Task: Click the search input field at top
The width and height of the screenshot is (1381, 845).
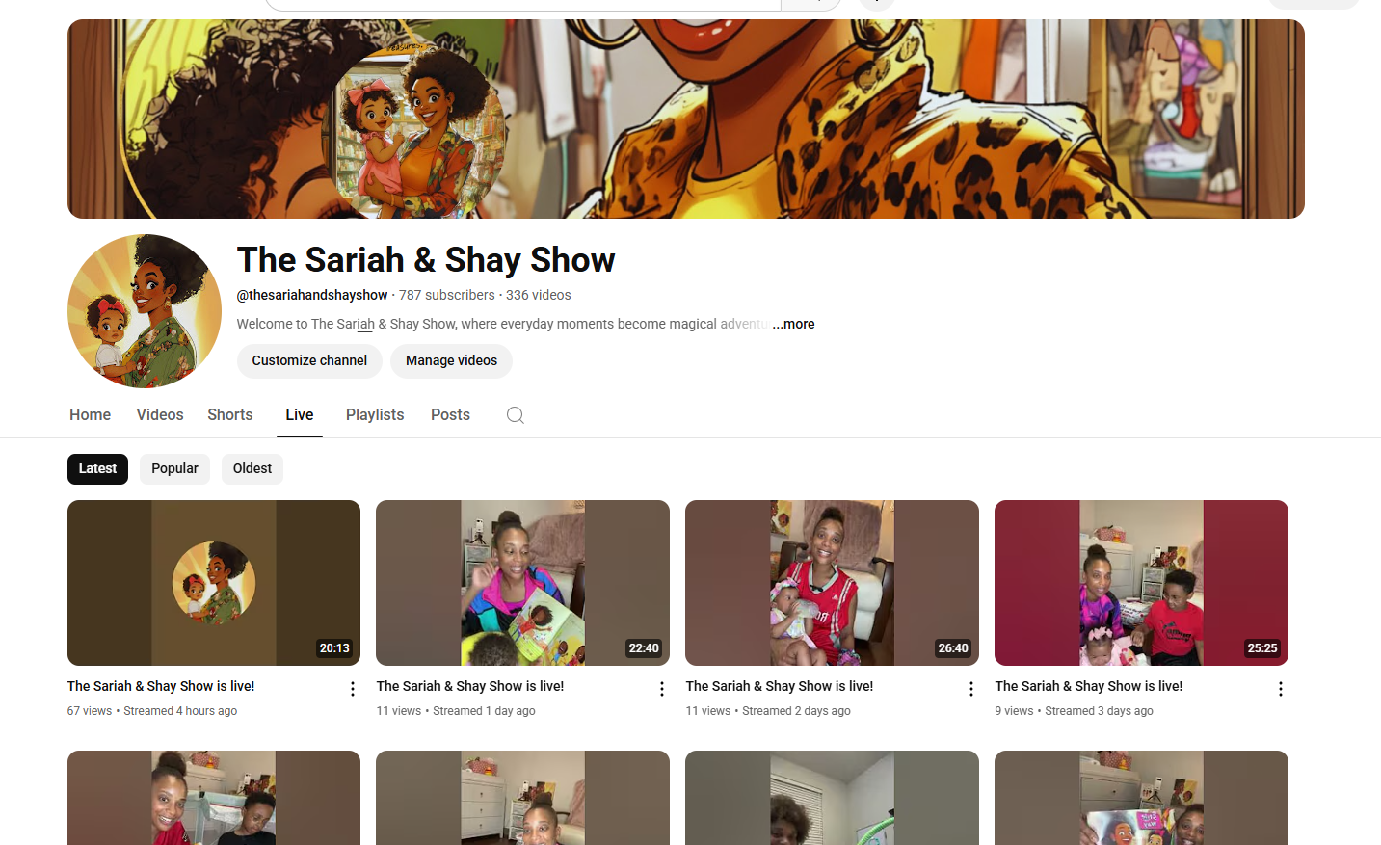Action: click(x=522, y=4)
